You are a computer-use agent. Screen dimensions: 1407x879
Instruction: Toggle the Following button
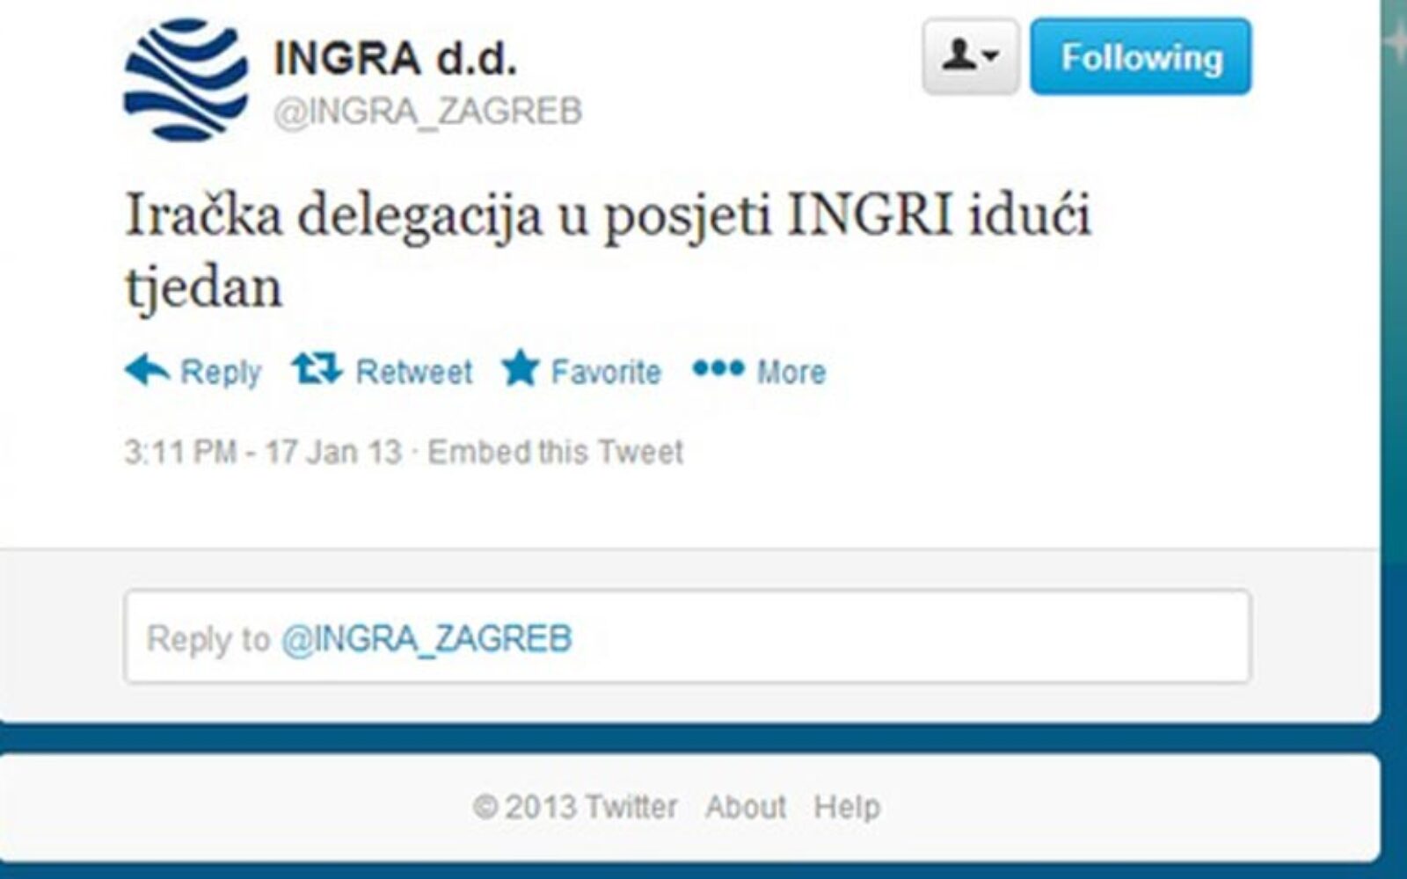pos(1141,57)
